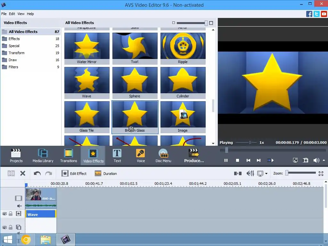The height and width of the screenshot is (246, 328).
Task: Toggle lock on the video overlay track
Action: (11, 227)
